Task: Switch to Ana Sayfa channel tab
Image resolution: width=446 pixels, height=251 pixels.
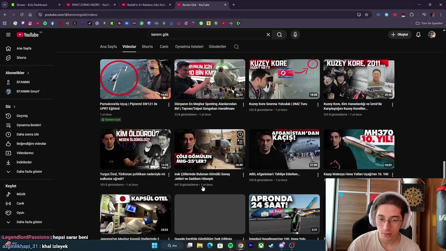Action: coord(108,47)
